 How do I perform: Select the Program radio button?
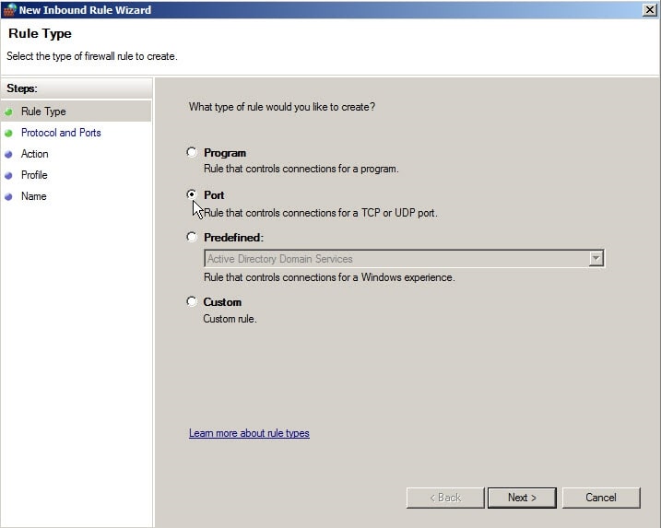(192, 153)
